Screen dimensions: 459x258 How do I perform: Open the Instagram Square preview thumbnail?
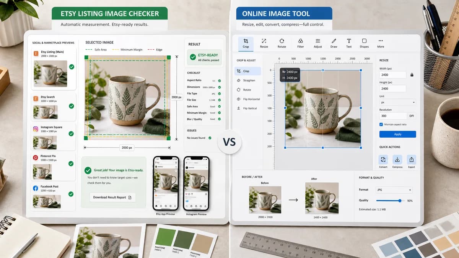pos(45,142)
